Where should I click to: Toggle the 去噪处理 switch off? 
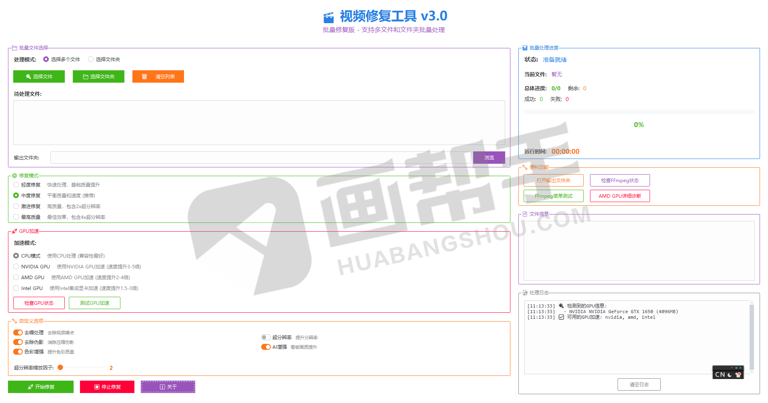point(18,333)
